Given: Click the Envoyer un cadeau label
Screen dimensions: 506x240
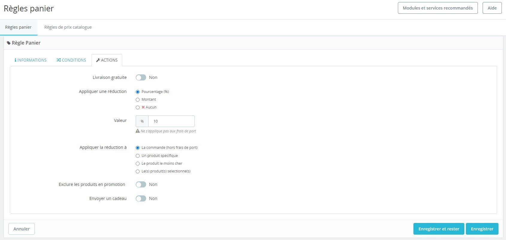Looking at the screenshot, I should [108, 198].
